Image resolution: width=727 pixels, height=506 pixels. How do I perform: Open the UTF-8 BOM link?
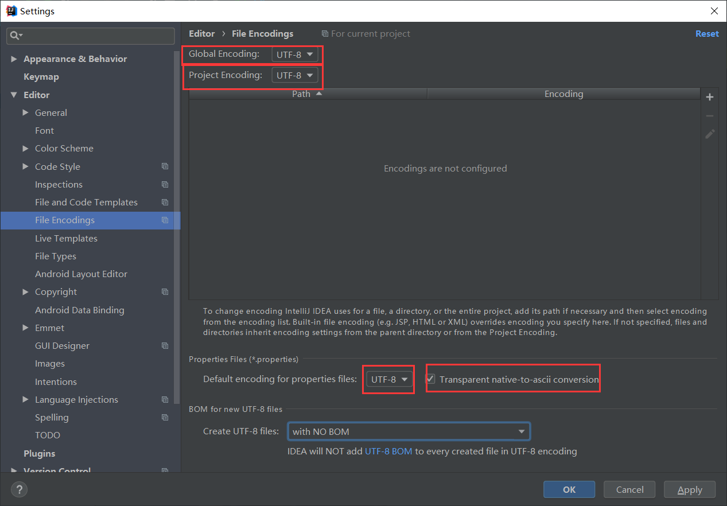[388, 451]
